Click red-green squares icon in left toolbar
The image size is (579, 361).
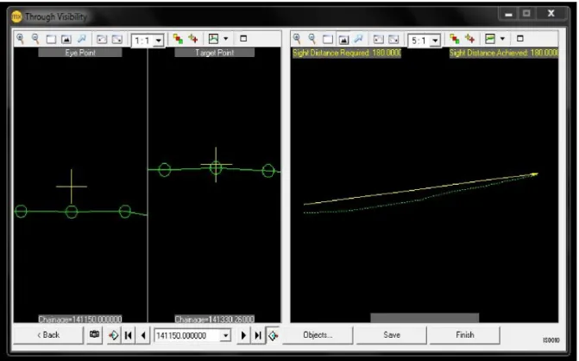tap(178, 39)
